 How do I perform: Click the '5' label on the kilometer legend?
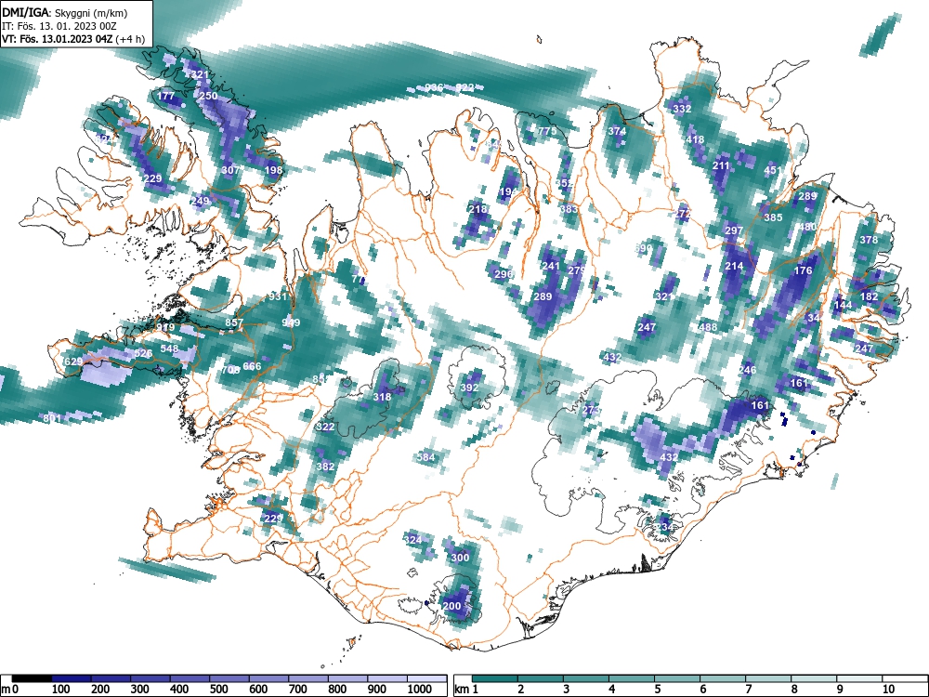(657, 690)
